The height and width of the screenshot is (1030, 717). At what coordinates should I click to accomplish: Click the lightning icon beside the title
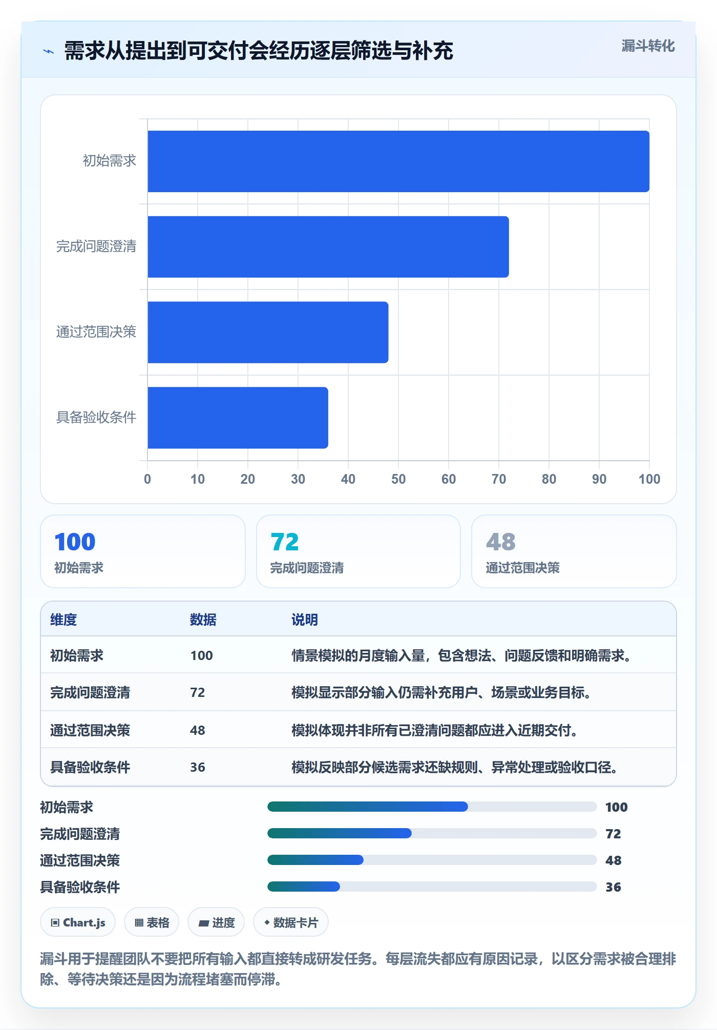point(49,51)
